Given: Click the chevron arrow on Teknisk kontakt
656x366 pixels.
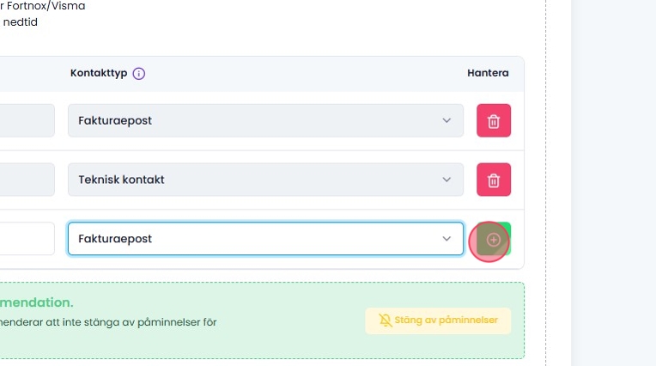Looking at the screenshot, I should [x=446, y=180].
